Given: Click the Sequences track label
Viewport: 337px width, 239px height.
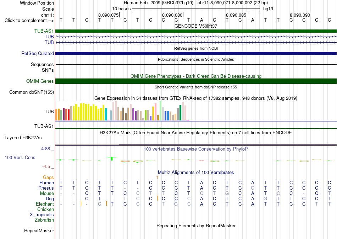Looking at the screenshot, I should point(42,65).
